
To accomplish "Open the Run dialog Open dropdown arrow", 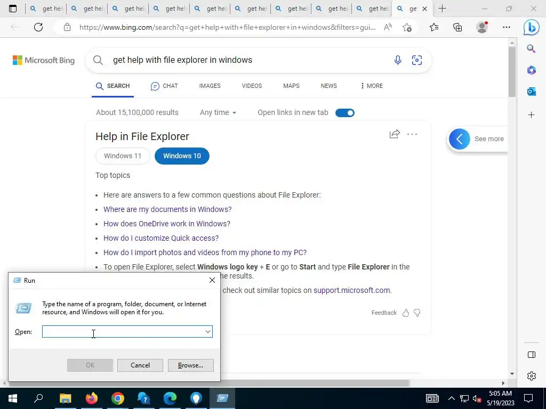I will point(207,331).
